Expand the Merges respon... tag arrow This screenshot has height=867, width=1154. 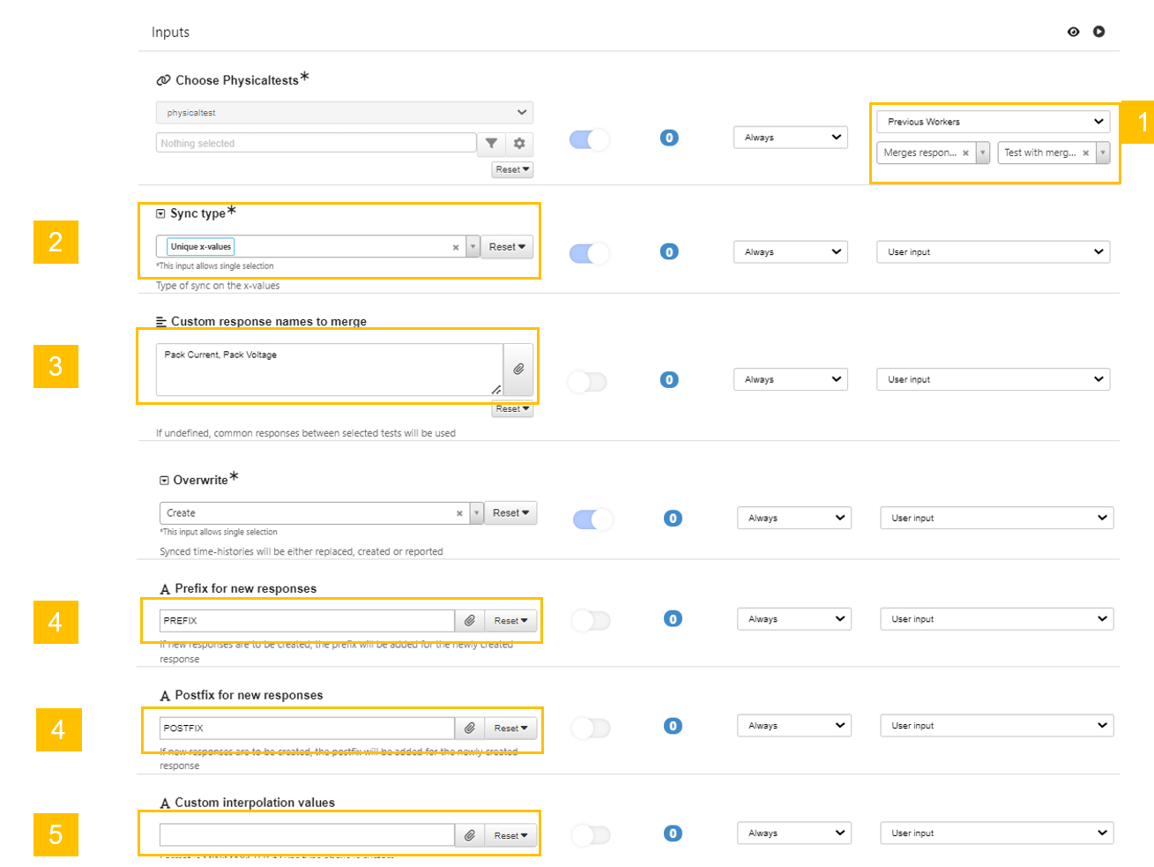pos(983,153)
